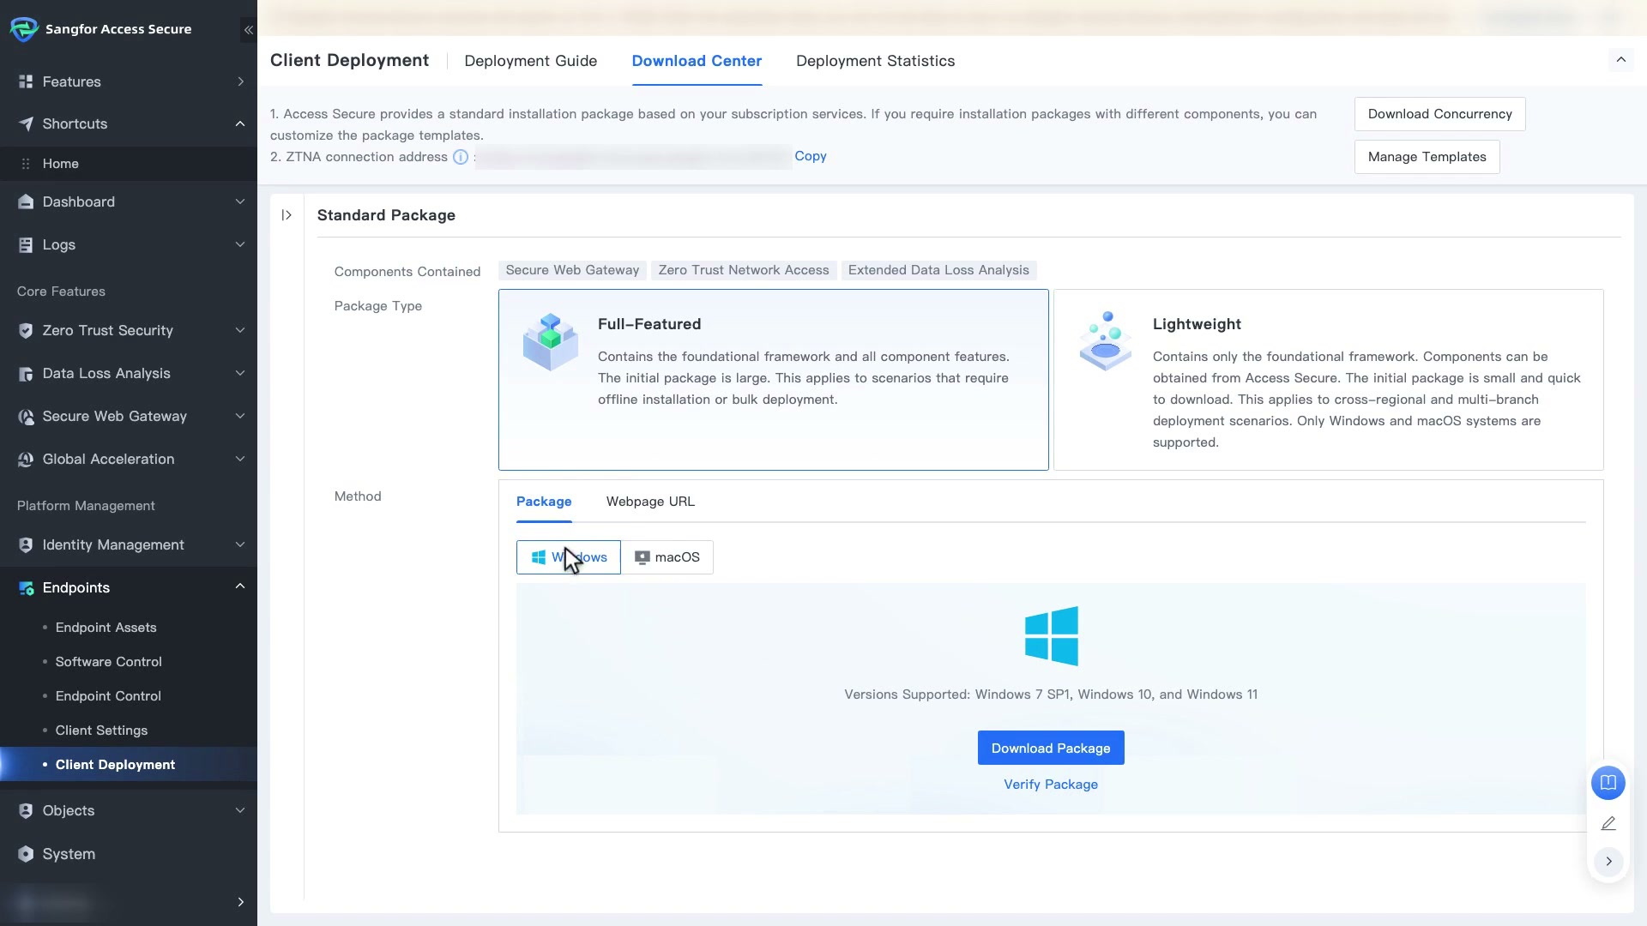The image size is (1647, 926).
Task: Click the Endpoints icon in the sidebar
Action: point(26,587)
